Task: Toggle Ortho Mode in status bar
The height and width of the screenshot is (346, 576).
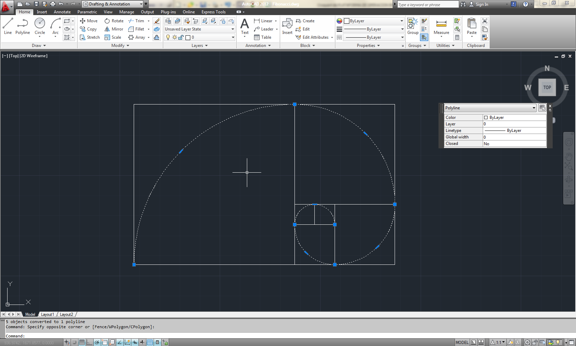Action: tap(89, 342)
